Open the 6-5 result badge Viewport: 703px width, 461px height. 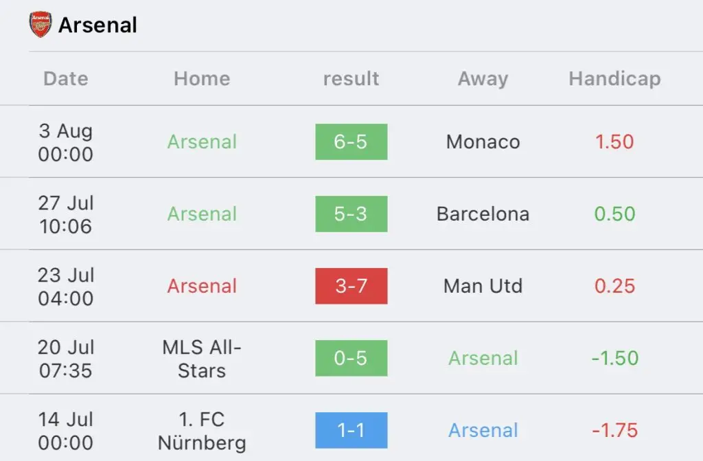click(351, 142)
